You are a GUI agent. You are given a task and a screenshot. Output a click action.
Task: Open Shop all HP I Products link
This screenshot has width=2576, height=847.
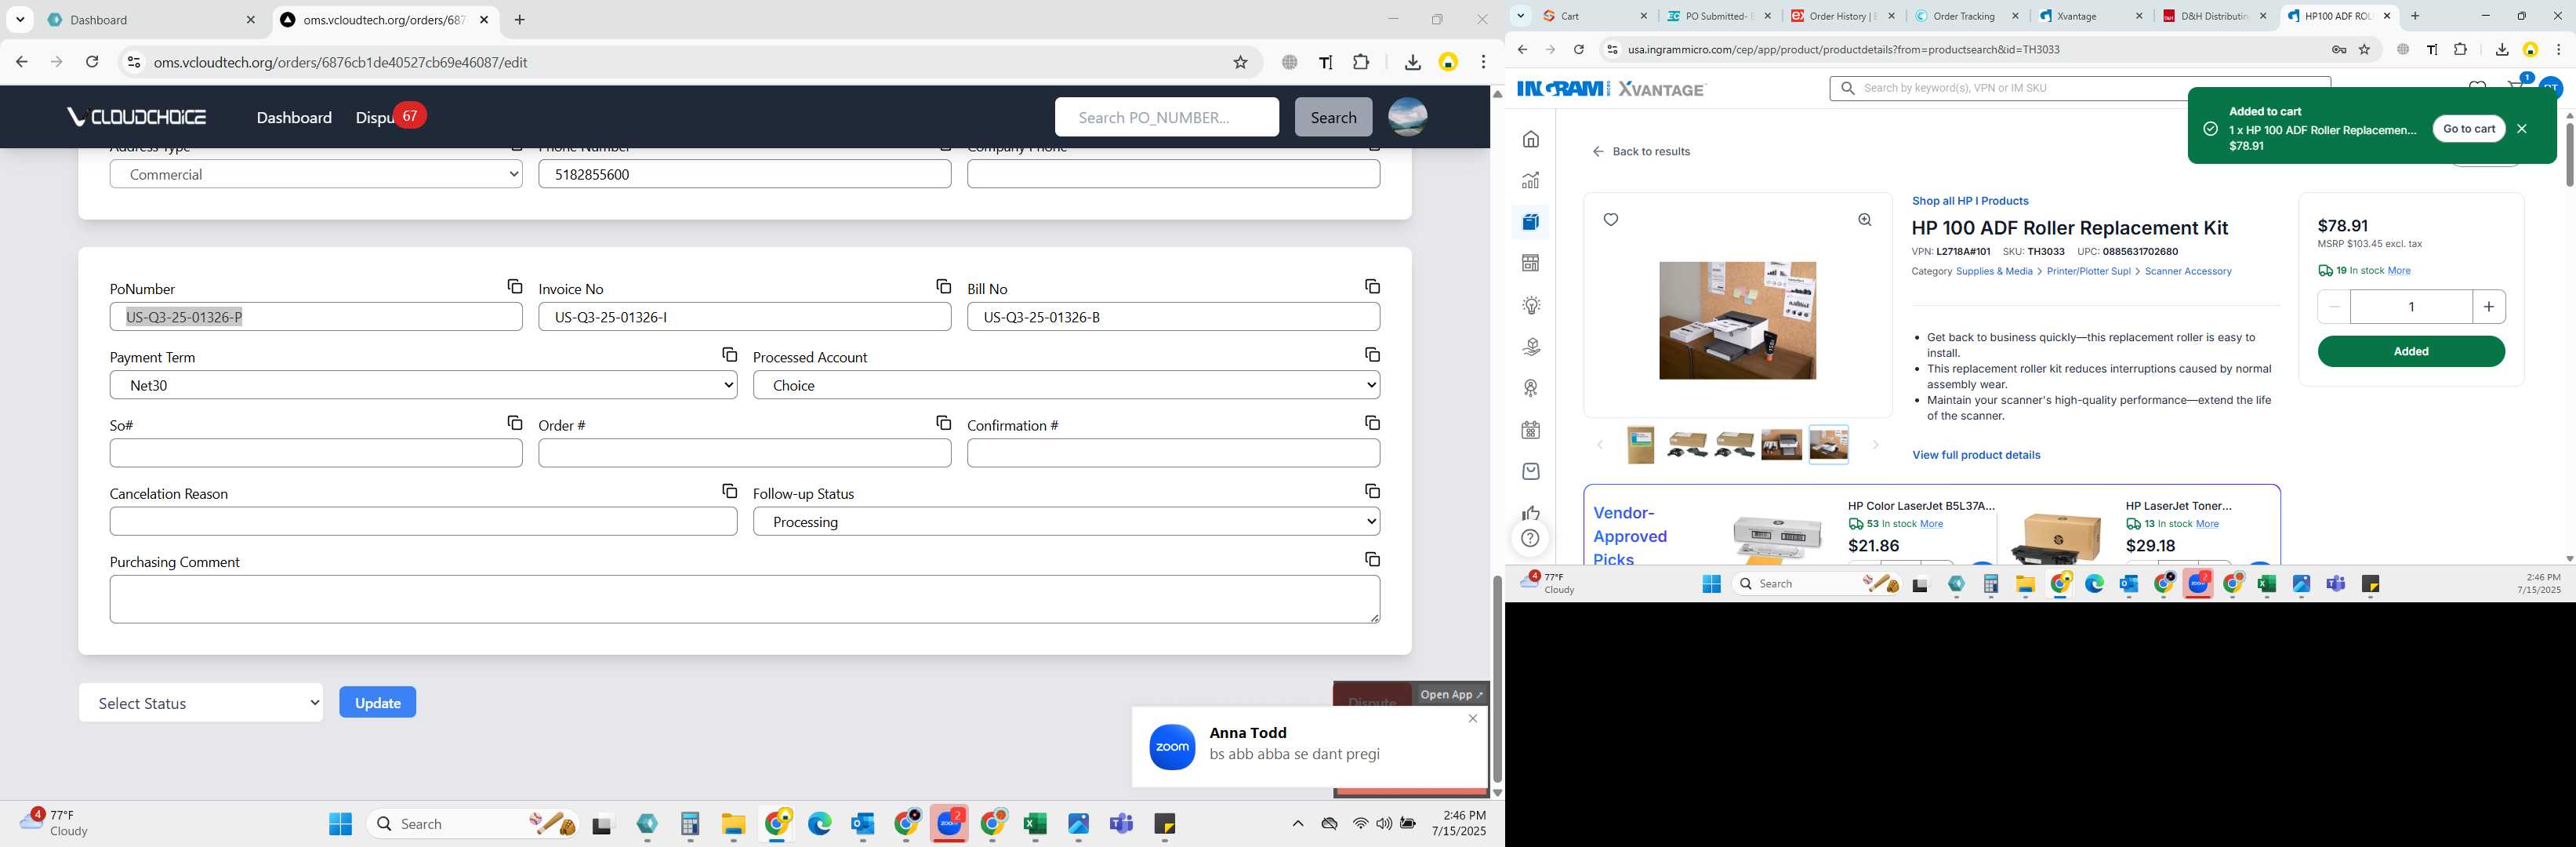[1970, 201]
